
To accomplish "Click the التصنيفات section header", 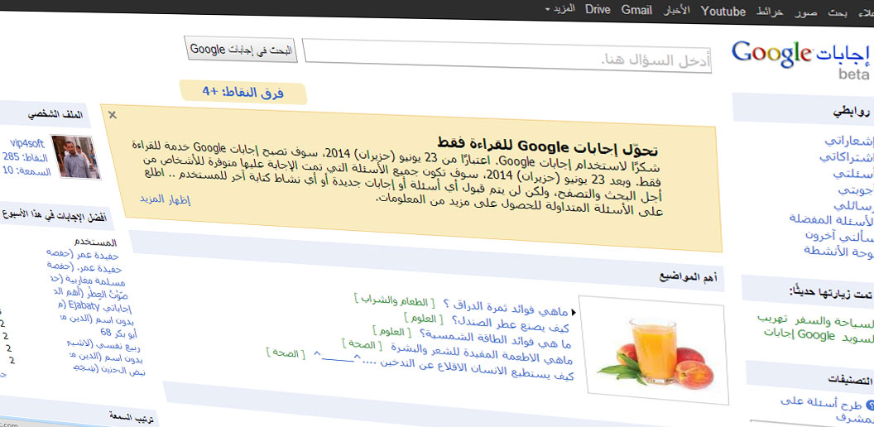I will pyautogui.click(x=848, y=380).
